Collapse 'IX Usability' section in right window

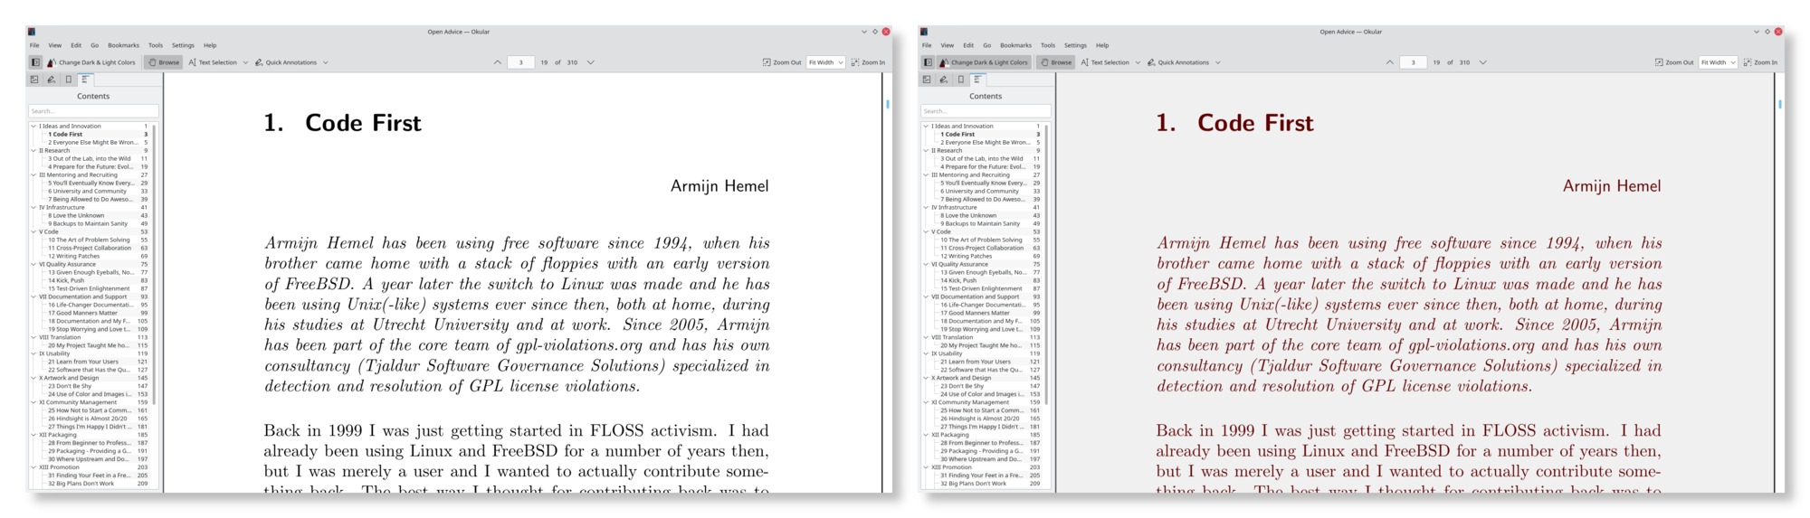point(926,353)
